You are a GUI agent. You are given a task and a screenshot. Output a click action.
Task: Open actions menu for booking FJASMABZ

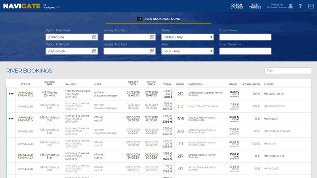tap(11, 94)
